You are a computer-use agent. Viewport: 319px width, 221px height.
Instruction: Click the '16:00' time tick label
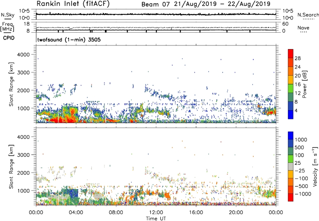pyautogui.click(x=196, y=213)
